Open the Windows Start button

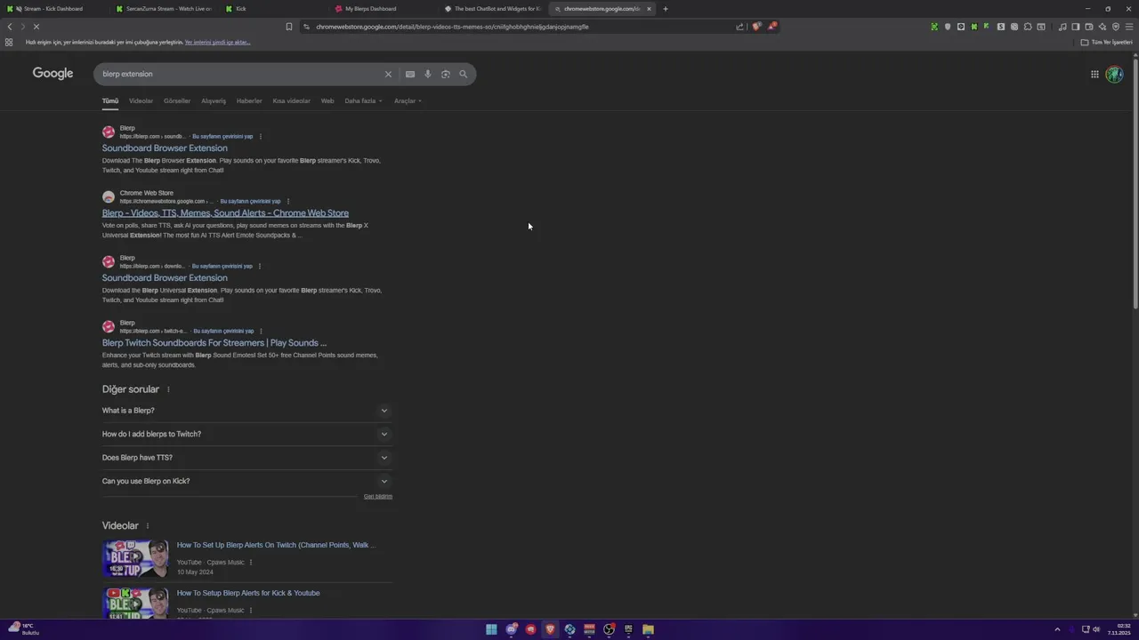coord(491,629)
